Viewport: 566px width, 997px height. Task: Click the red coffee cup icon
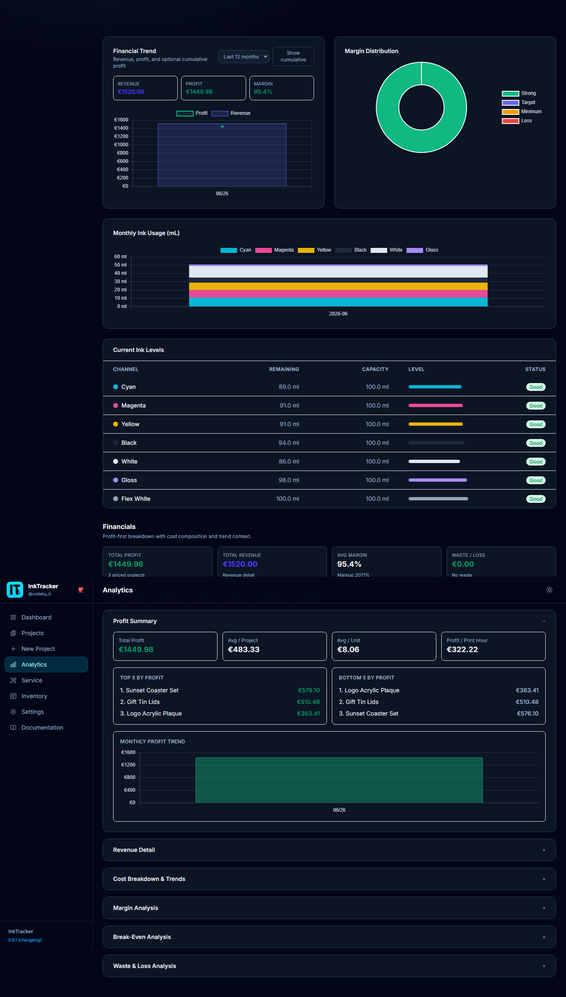81,590
